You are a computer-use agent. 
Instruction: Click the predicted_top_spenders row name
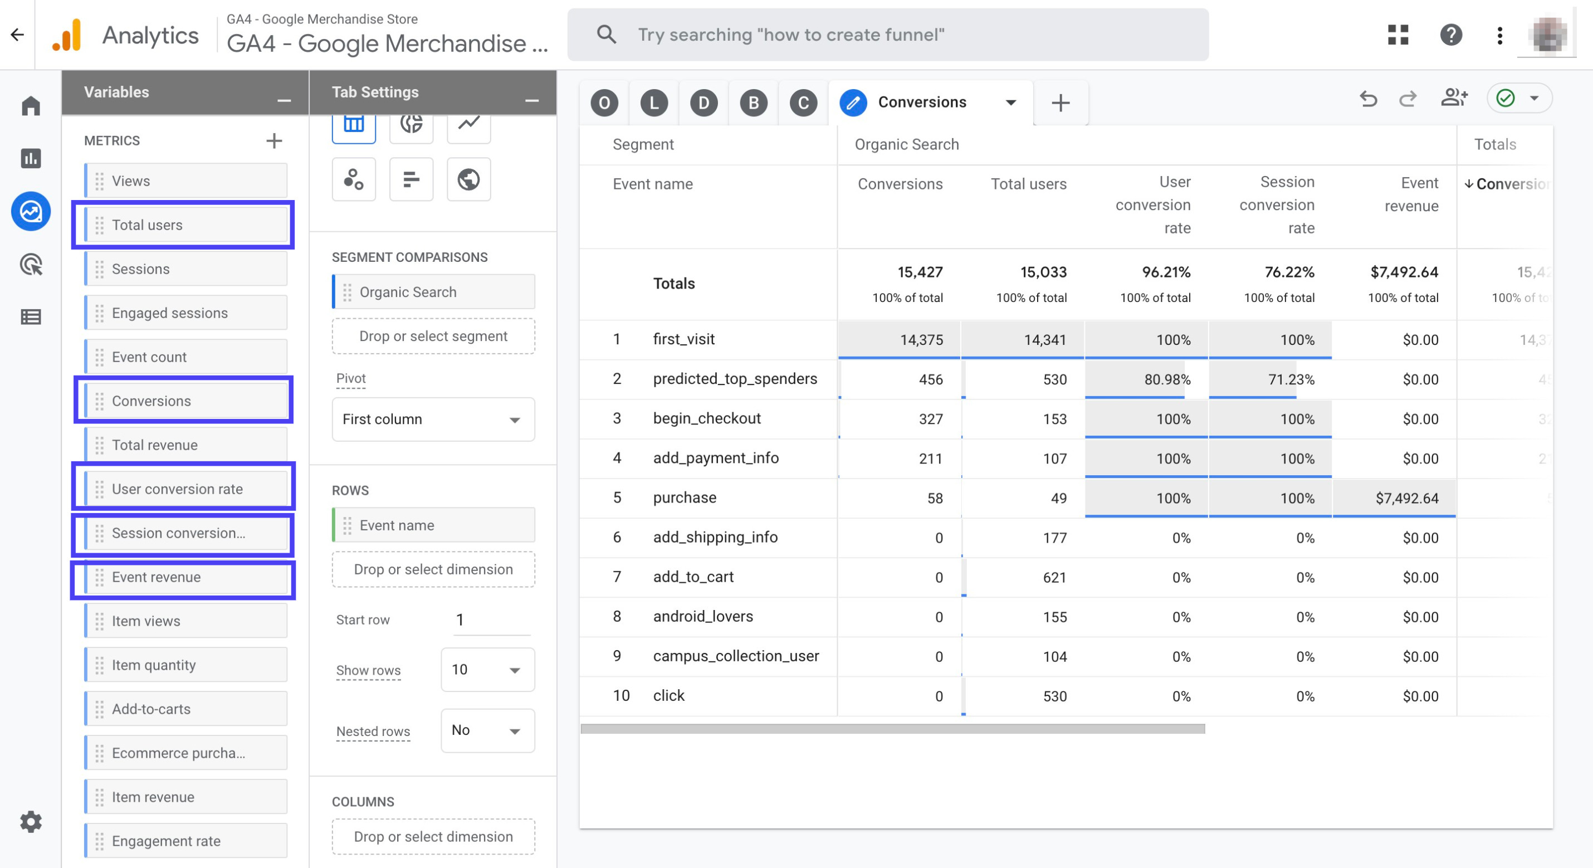tap(735, 379)
